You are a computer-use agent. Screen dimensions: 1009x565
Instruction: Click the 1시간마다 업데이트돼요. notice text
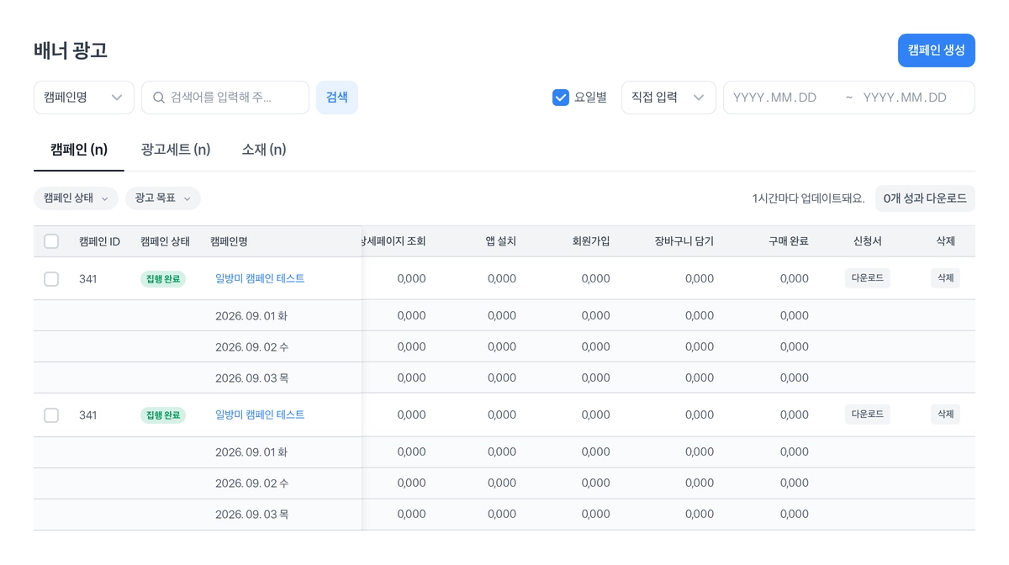(x=808, y=198)
